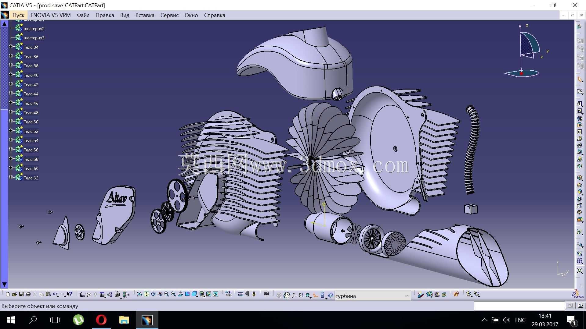Click the Fly mode hand icon
This screenshot has height=329, width=586.
click(287, 295)
